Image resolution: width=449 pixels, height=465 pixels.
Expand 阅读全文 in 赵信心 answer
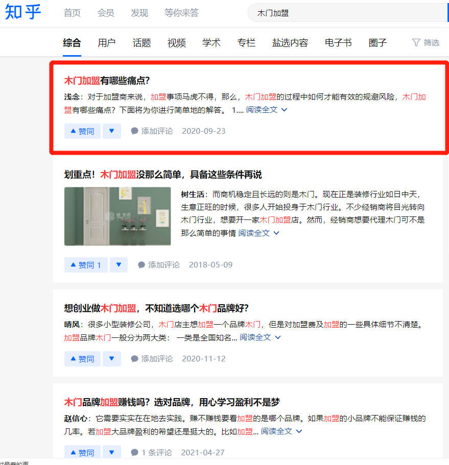point(281,431)
